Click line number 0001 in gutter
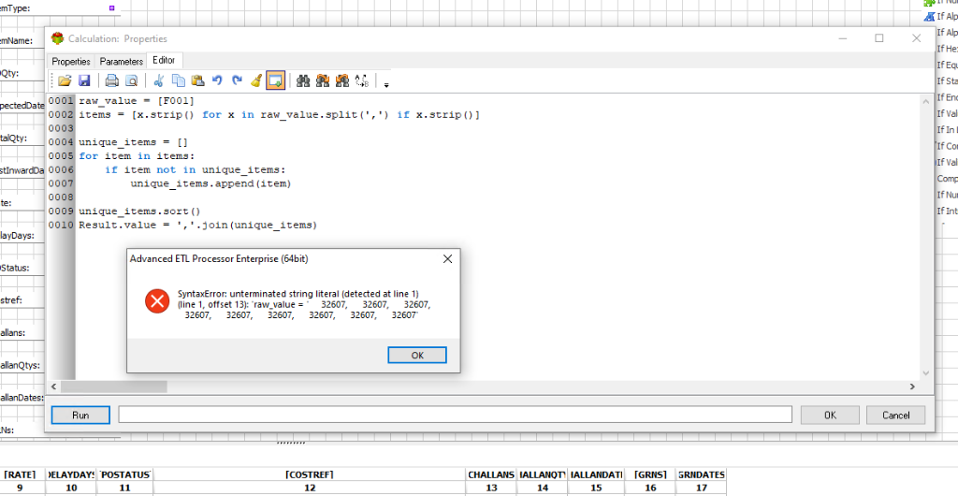This screenshot has height=496, width=958. click(61, 101)
